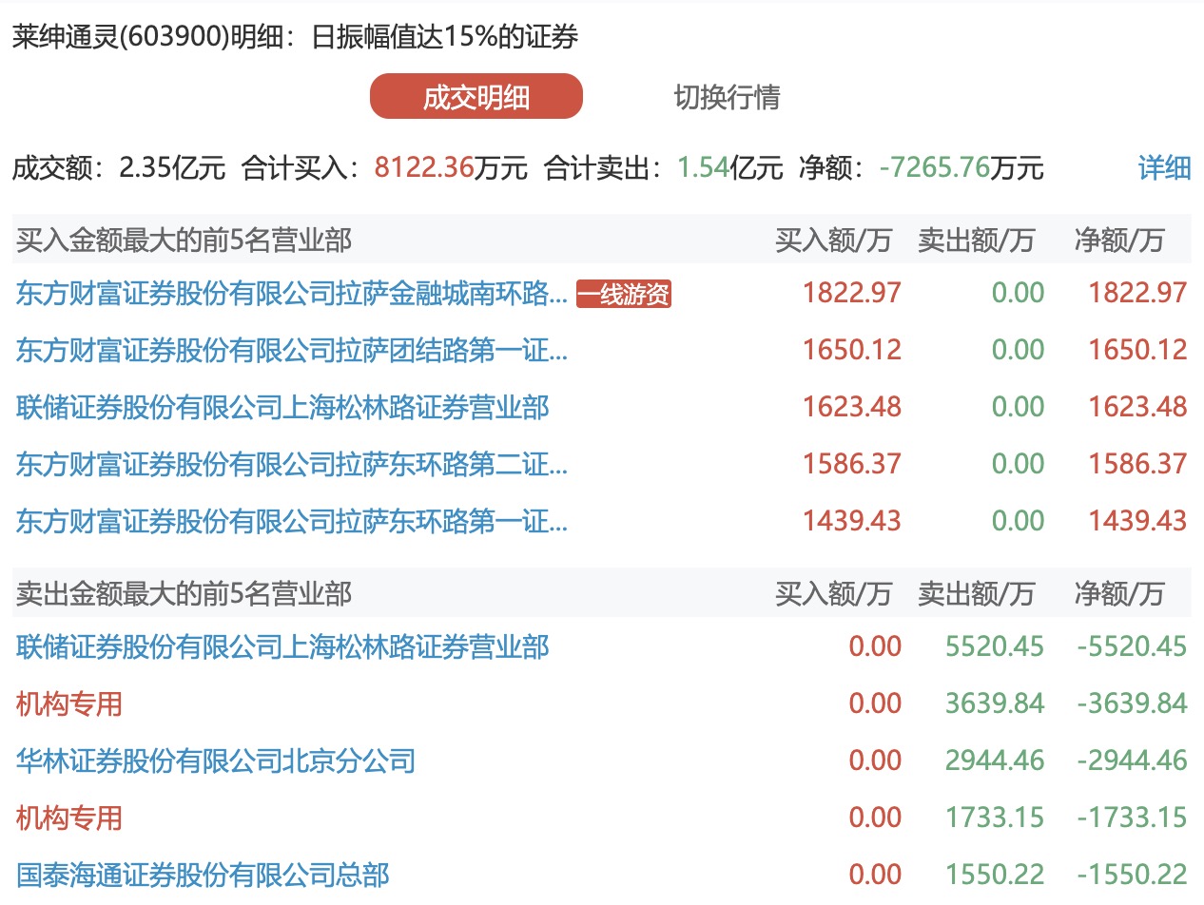Click 成交额 2.35亿元 value
The image size is (1204, 905).
coord(172,168)
